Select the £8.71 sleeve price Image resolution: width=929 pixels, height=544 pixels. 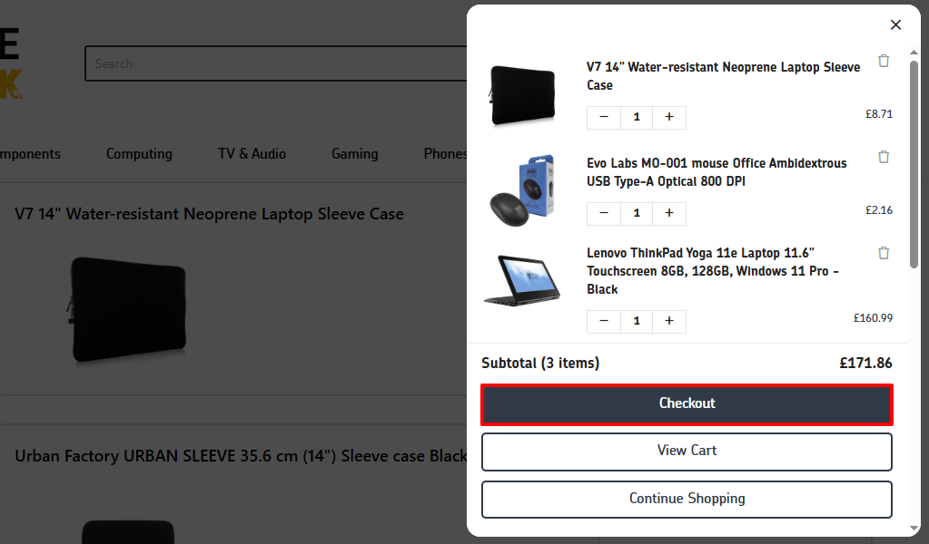click(879, 113)
